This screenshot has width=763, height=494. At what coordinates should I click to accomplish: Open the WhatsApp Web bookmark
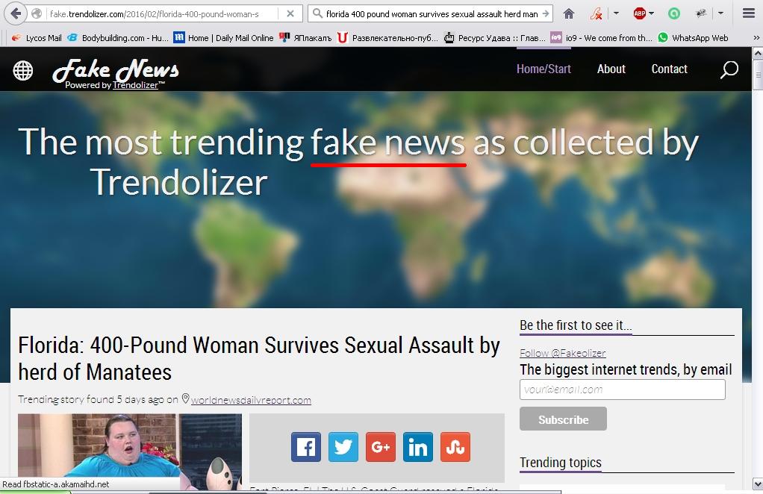pos(693,38)
